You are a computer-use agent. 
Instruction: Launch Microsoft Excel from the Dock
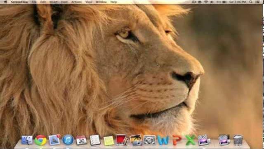click(x=190, y=140)
